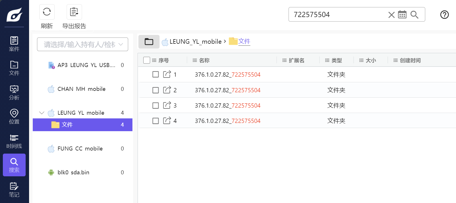This screenshot has height=203, width=456.
Task: Open the 分析 analysis sidebar tab
Action: pos(14,93)
